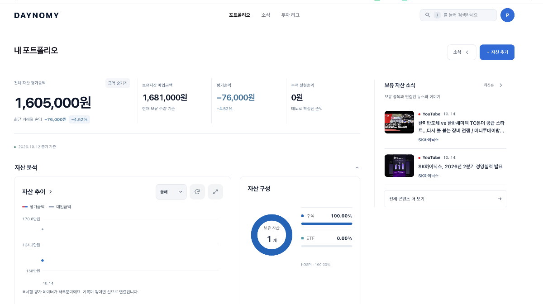
Task: Open the P profile avatar
Action: click(x=507, y=15)
